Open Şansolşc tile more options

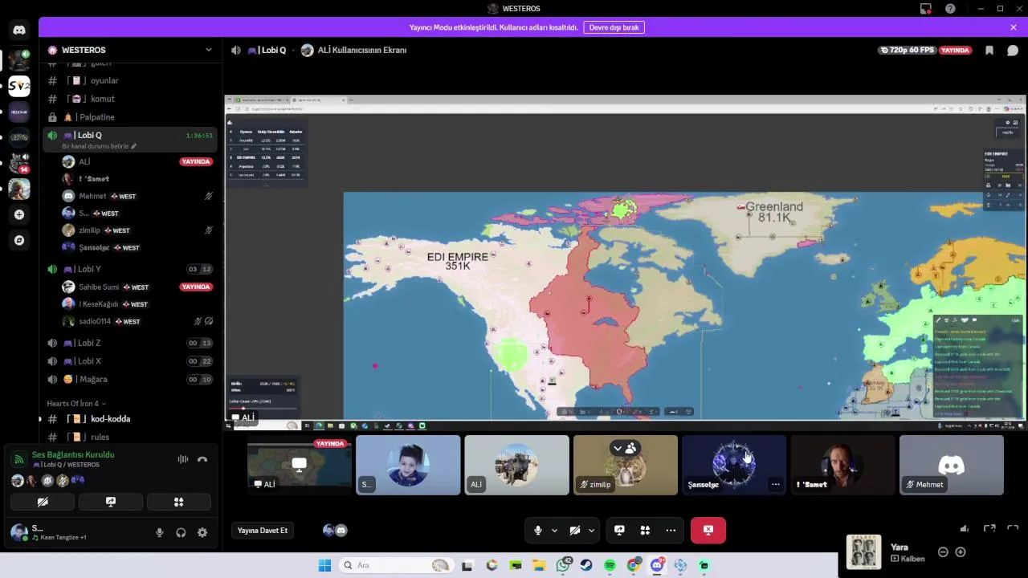775,484
